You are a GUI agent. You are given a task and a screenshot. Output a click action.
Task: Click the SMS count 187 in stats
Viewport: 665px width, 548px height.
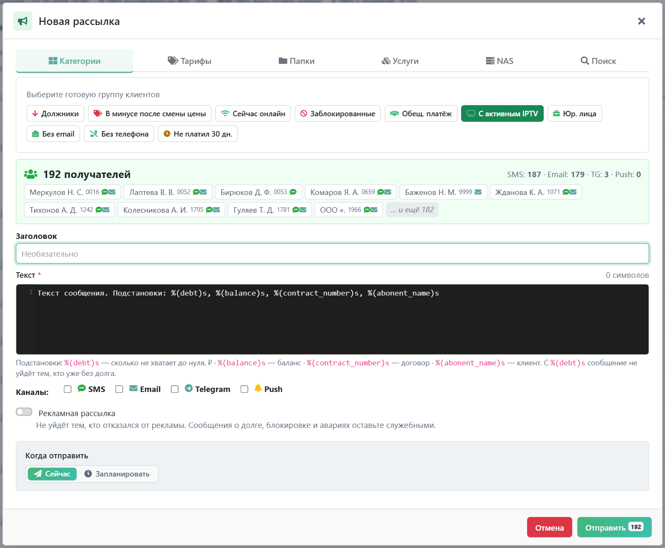tap(534, 175)
